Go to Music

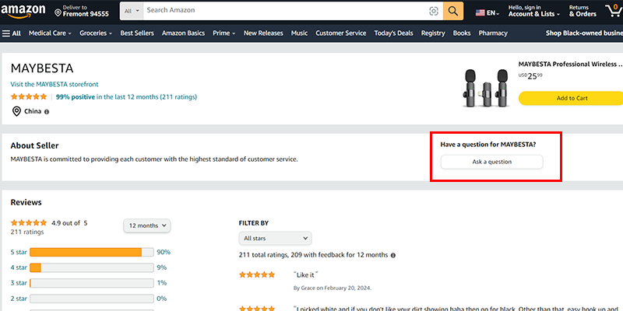pyautogui.click(x=299, y=33)
